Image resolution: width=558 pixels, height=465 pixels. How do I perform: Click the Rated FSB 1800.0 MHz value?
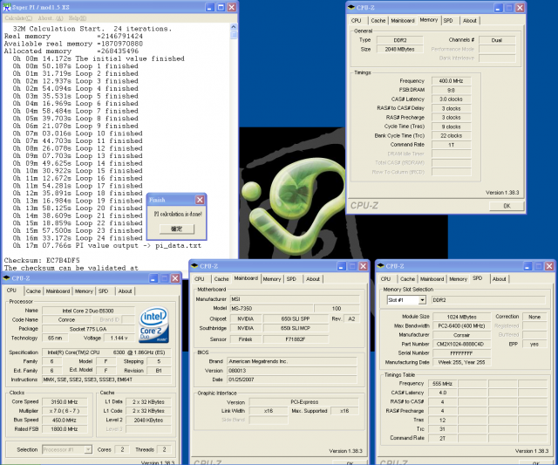coord(65,429)
